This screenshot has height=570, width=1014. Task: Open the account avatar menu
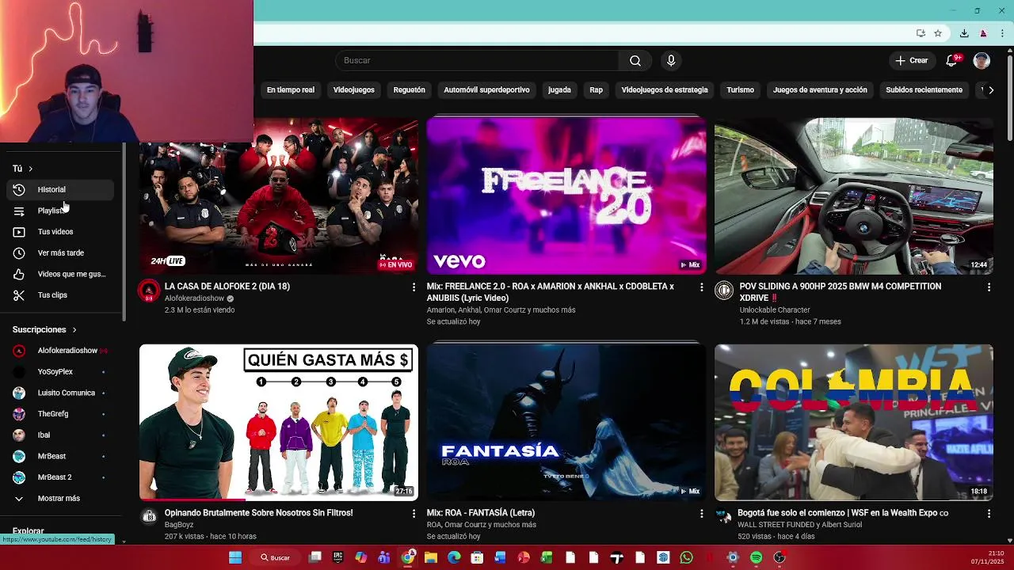click(x=982, y=61)
